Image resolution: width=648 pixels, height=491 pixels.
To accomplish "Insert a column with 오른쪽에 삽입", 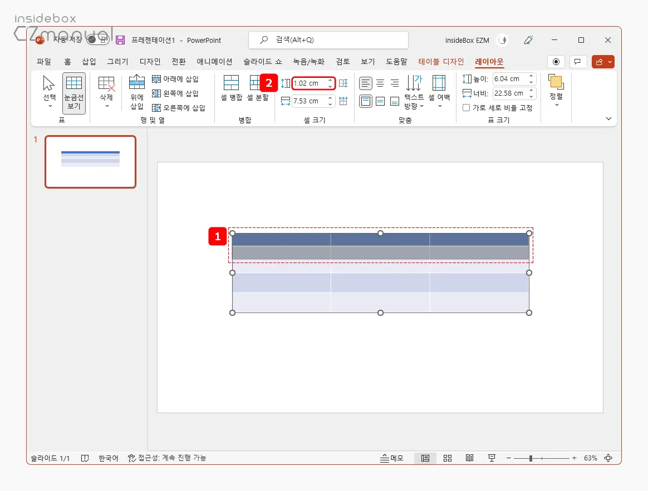I will click(179, 108).
